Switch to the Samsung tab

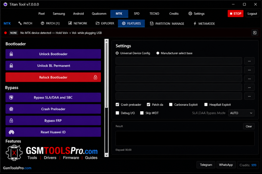(59, 14)
